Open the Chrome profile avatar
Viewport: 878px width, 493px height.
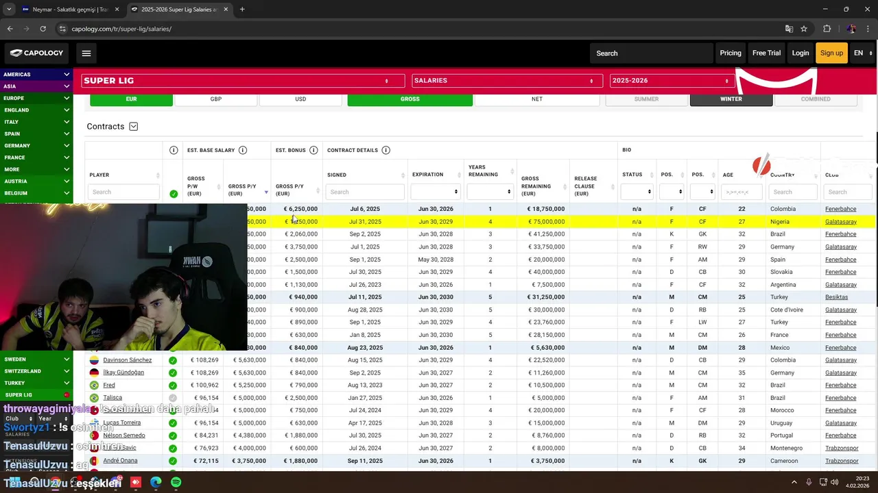pos(851,29)
